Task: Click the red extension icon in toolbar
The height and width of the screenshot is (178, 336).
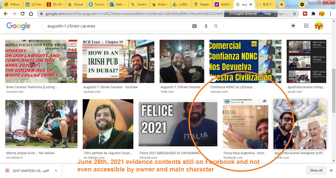Action: (305, 14)
